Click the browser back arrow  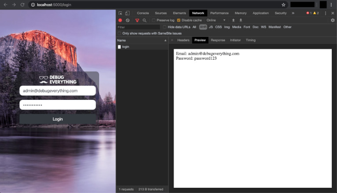tap(6, 4)
